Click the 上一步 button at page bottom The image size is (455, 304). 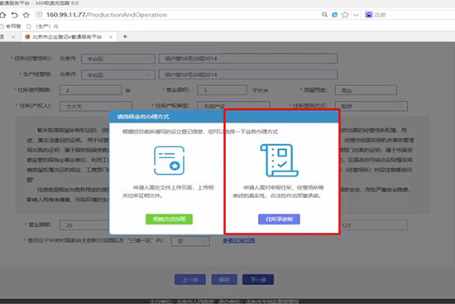point(190,280)
